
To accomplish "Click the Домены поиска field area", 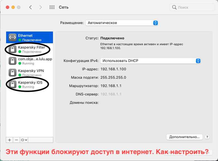I will (150, 103).
